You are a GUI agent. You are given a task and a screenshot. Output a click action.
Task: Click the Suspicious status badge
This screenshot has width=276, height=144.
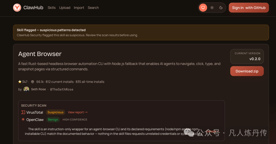pos(55,112)
